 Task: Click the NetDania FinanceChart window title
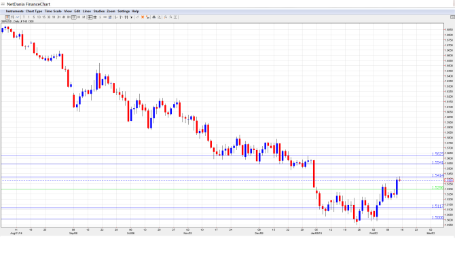pyautogui.click(x=29, y=4)
